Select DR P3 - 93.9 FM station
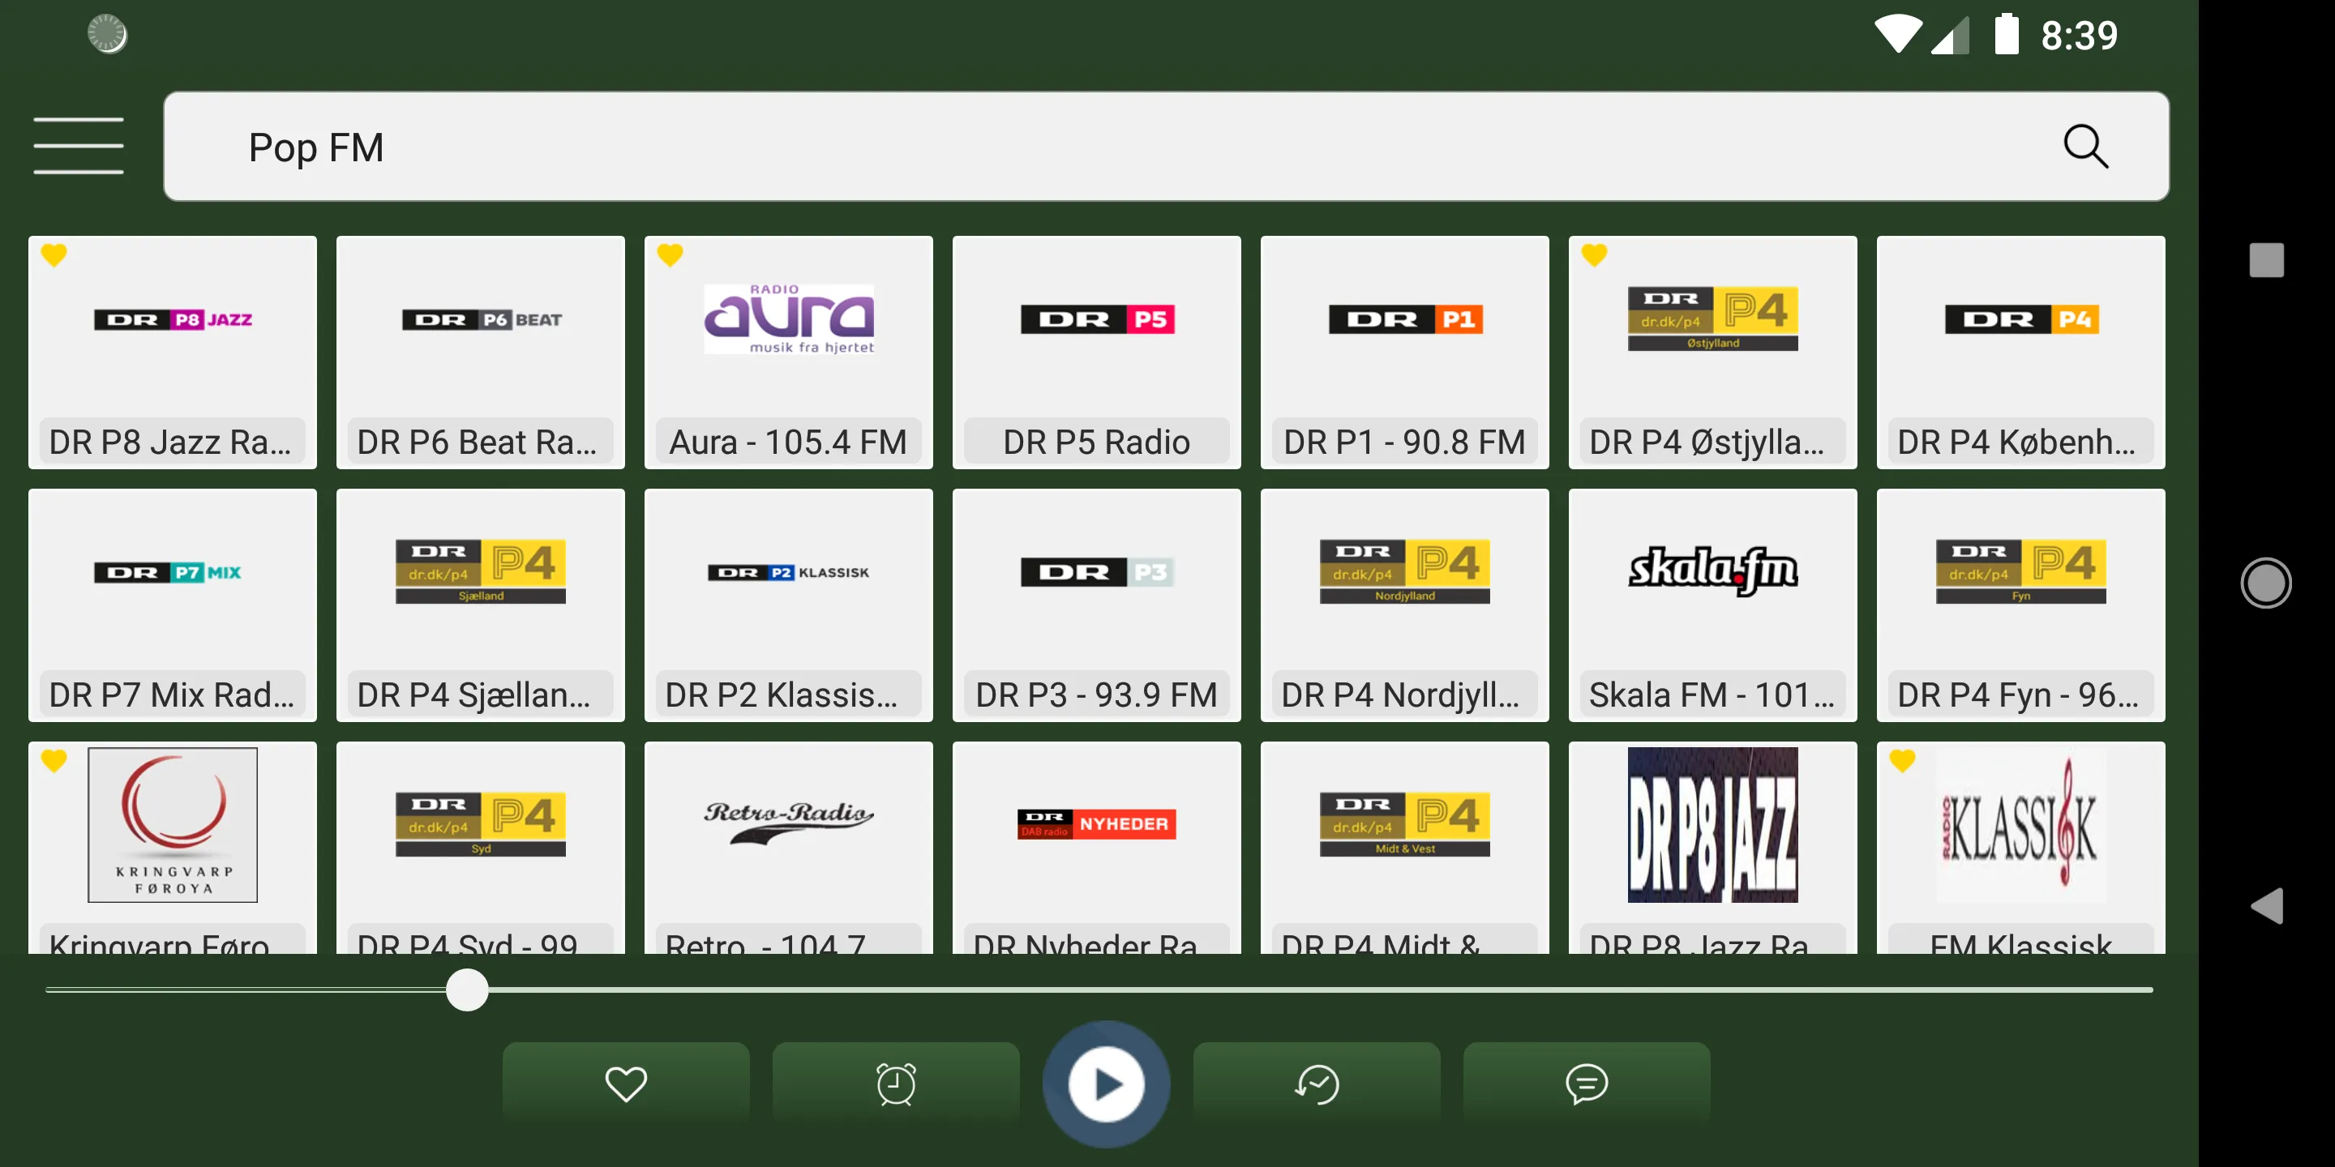Screen dimensions: 2335x1167 1097,605
